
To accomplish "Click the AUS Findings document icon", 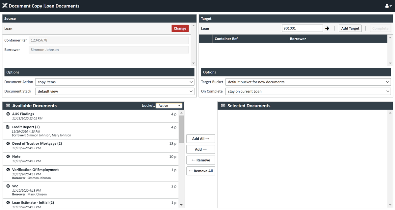I will [8, 114].
